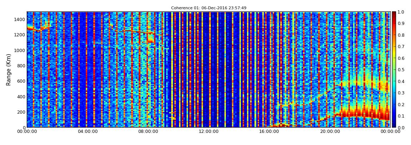
Task: Click the 16:00:00 time axis label
Action: 269,132
